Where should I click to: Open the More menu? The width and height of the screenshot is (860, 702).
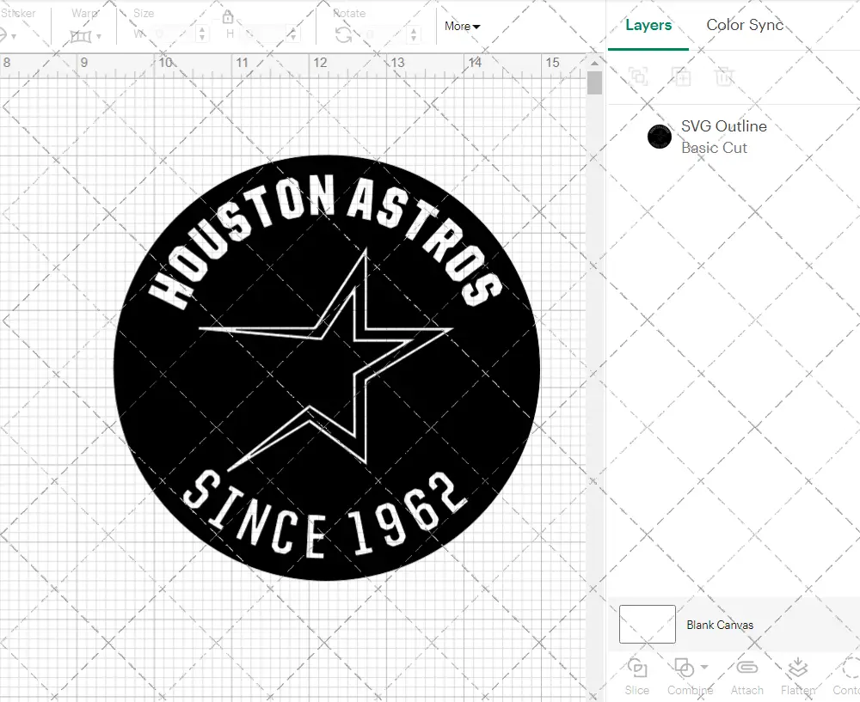point(462,27)
